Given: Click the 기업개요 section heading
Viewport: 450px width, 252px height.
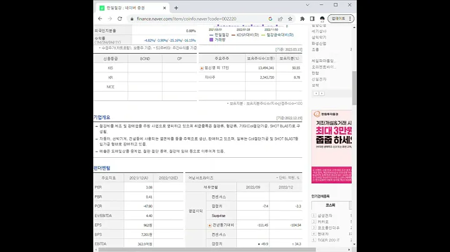Looking at the screenshot, I should [102, 117].
